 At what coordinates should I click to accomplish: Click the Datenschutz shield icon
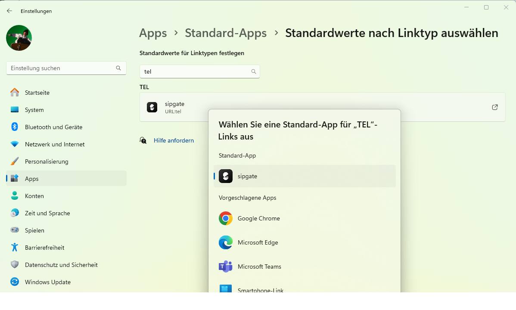tap(15, 265)
